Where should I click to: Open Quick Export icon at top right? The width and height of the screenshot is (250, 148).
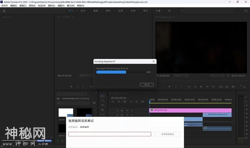(246, 11)
